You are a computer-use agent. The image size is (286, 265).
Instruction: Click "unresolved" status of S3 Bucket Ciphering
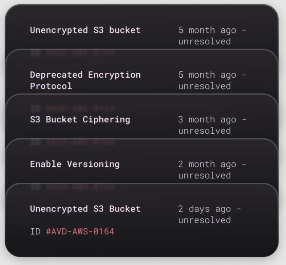204,131
